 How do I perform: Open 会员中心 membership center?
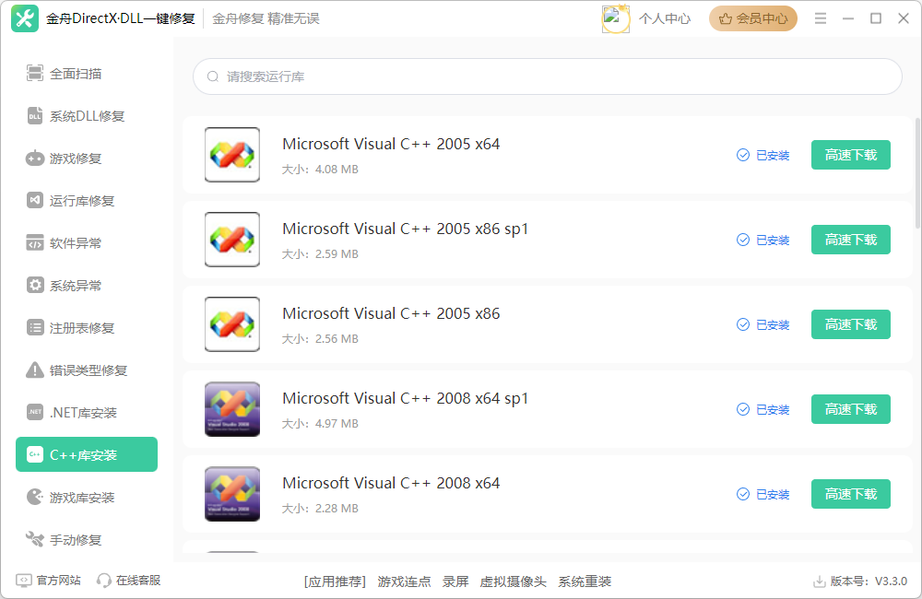coord(752,18)
